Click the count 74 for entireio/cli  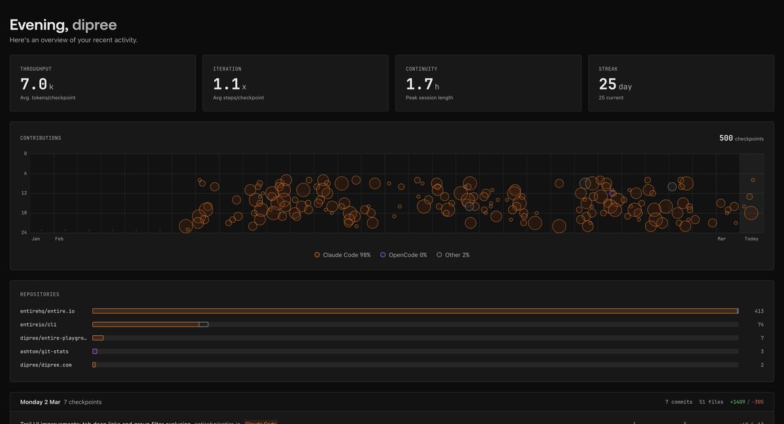point(760,324)
